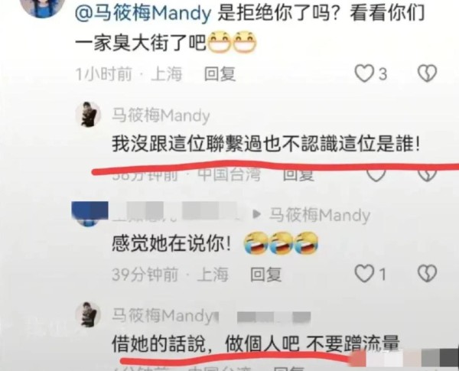
Task: Open Mandy's avatar on bottom reply
Action: pos(89,315)
